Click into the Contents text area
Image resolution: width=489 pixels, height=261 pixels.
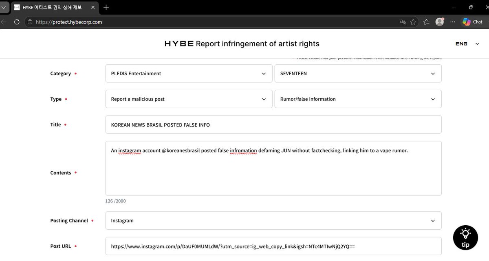point(273,168)
